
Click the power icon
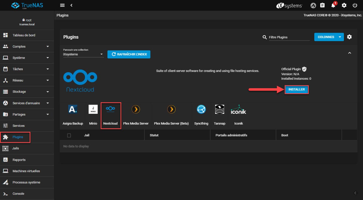pos(355,5)
